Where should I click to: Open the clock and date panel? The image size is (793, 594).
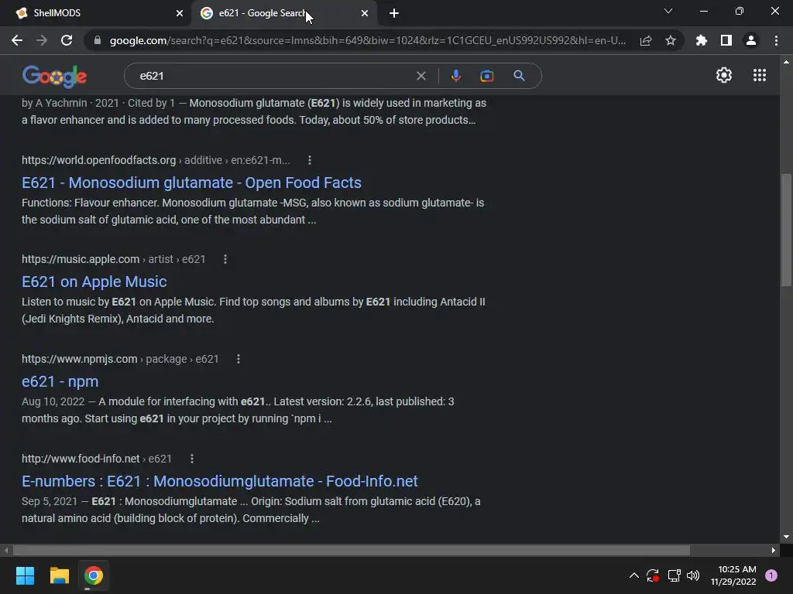[733, 575]
